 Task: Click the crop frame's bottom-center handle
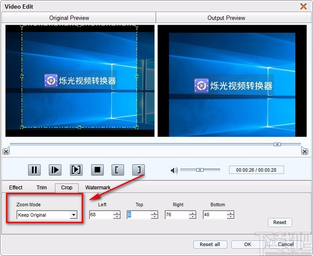click(79, 127)
